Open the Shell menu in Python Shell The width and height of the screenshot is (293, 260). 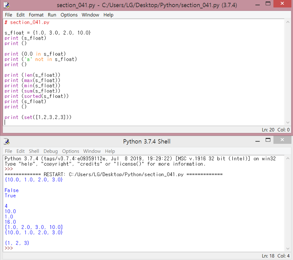[34, 151]
